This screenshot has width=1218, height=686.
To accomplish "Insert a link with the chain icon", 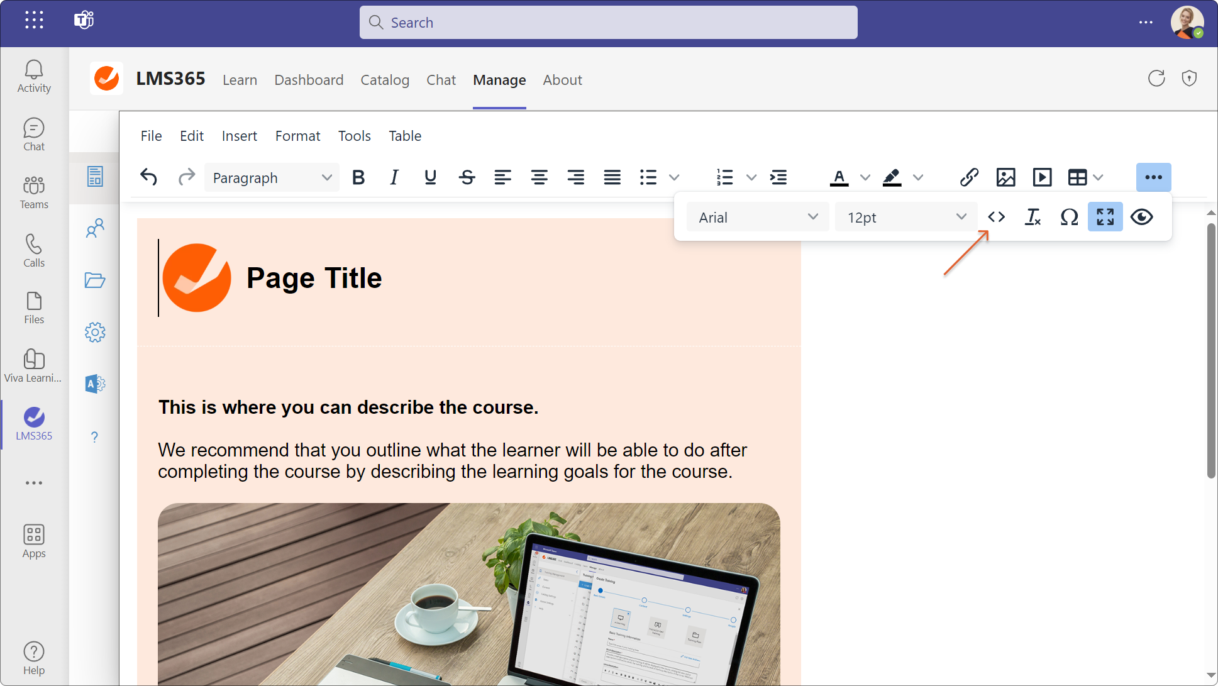I will 969,177.
